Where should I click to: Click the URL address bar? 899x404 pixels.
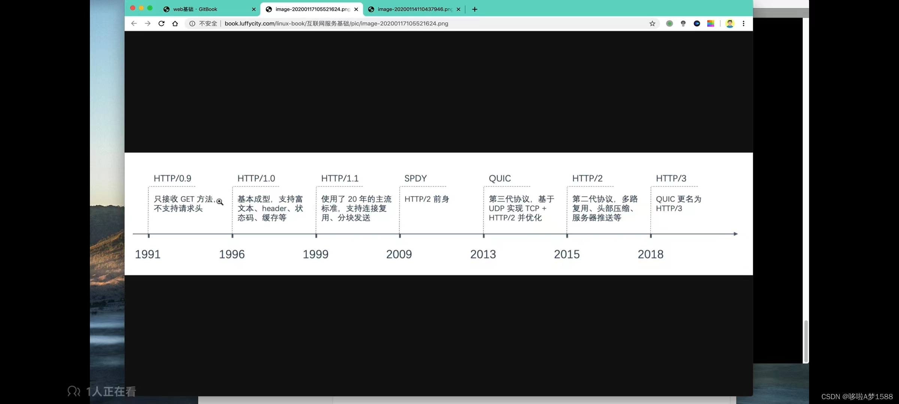coord(412,24)
